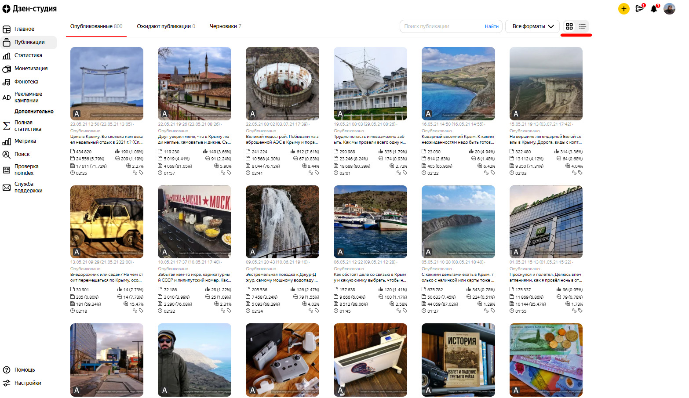
Task: Open Монетизация in the sidebar
Action: click(31, 69)
